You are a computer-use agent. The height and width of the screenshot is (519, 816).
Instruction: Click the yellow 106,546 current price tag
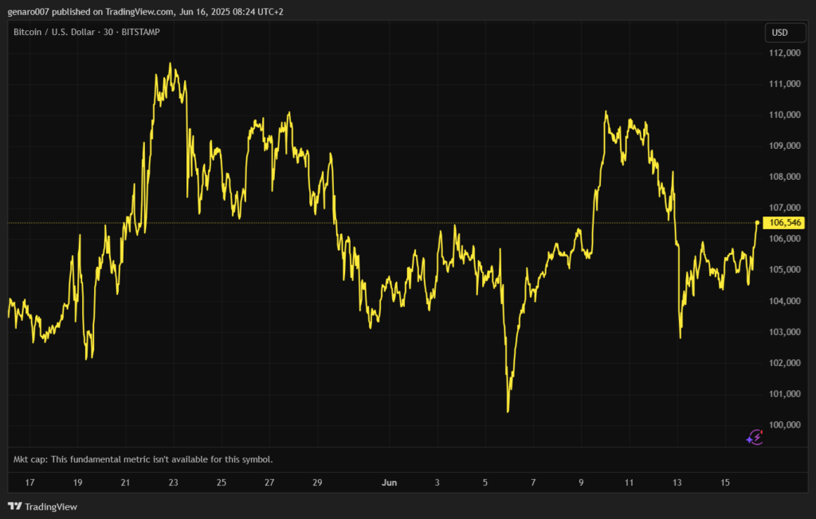782,222
